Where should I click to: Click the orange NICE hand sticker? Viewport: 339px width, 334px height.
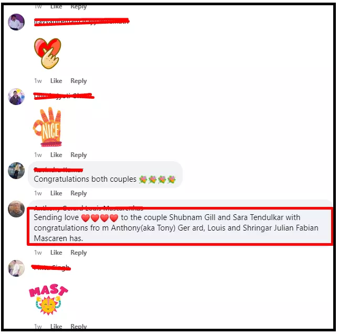47,127
